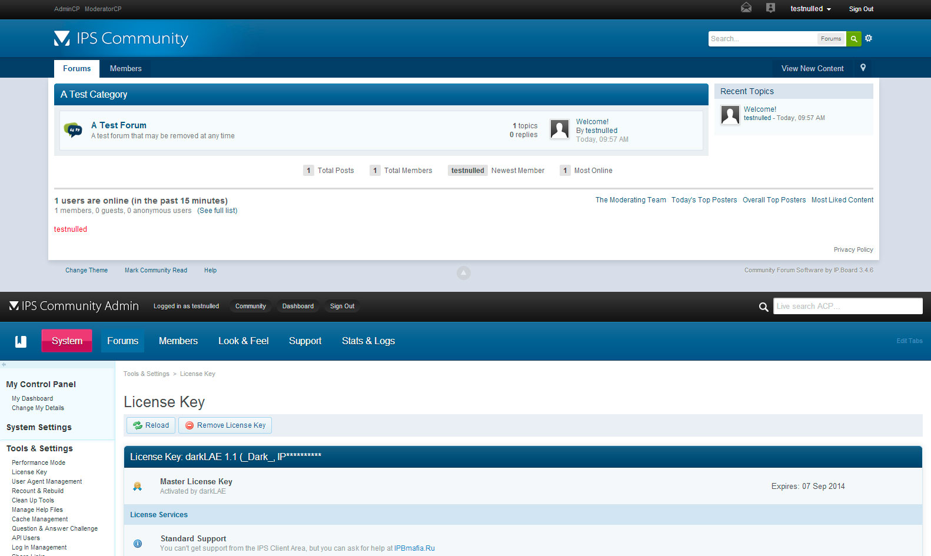Open advanced search gear icon

(869, 38)
